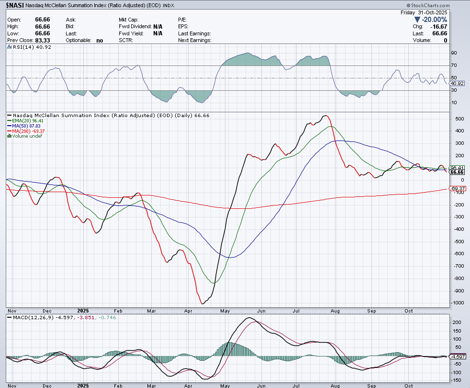Click the 40.92 RSI value tag on axis
The image size is (470, 388).
(x=457, y=84)
